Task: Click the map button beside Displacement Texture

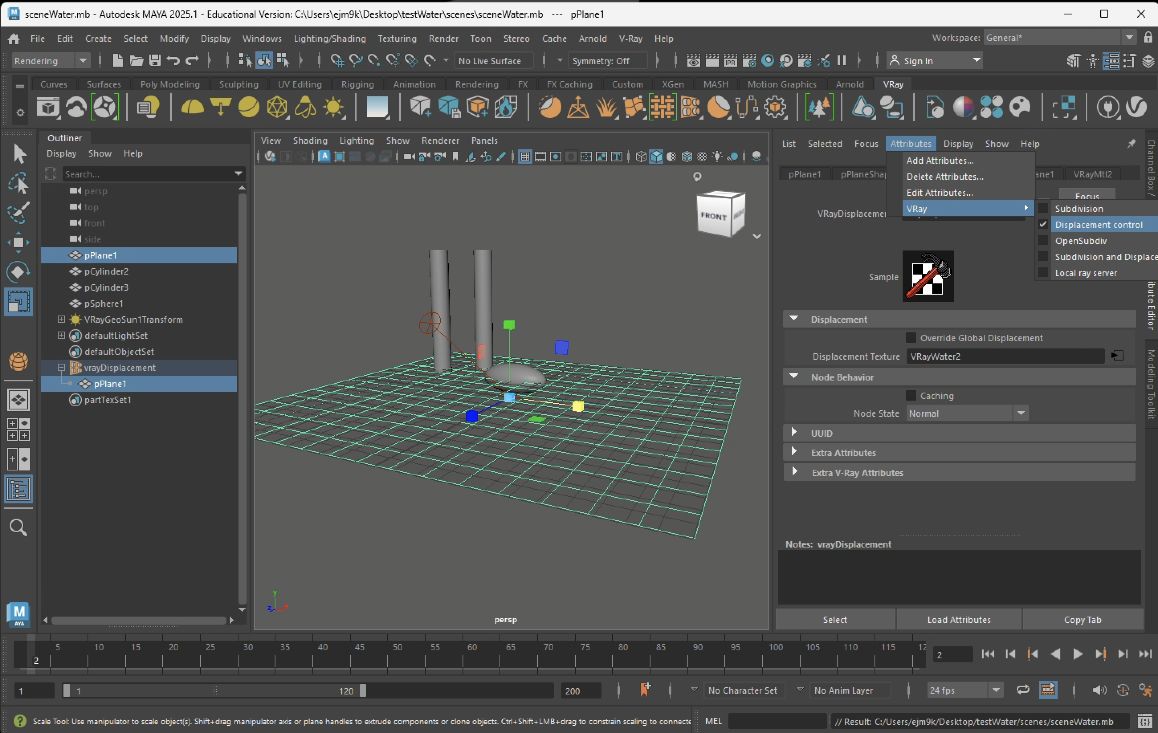Action: [x=1117, y=356]
